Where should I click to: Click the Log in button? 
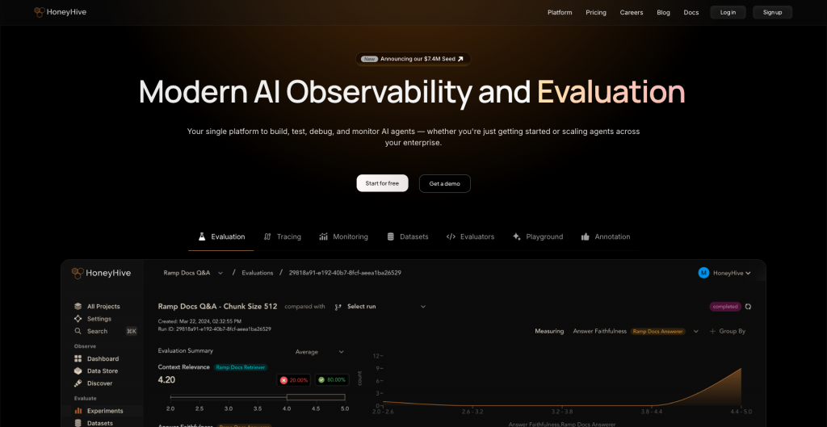728,12
